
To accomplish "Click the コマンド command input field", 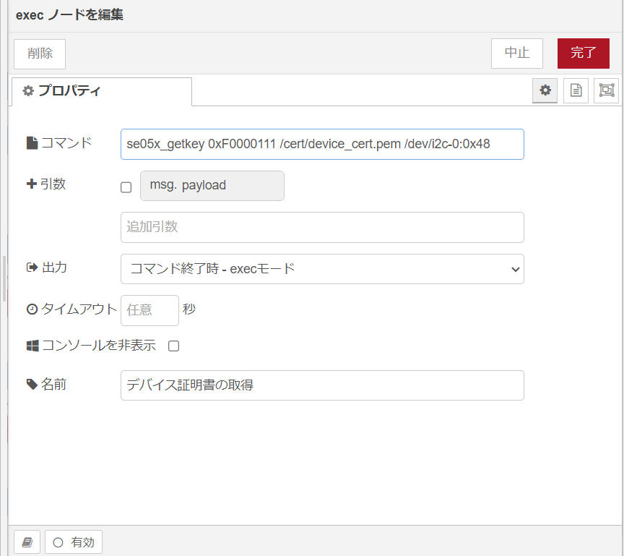I will pyautogui.click(x=322, y=144).
